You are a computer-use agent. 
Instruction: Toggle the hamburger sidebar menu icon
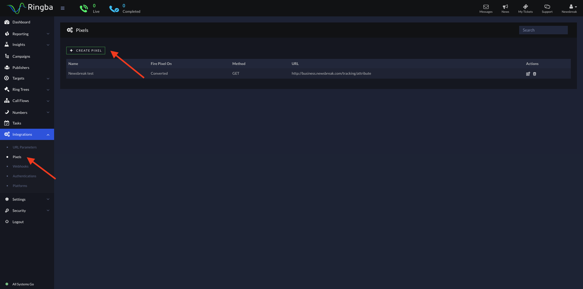(x=63, y=8)
